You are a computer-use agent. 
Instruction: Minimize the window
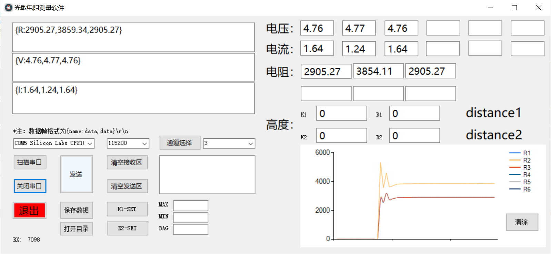pos(491,8)
